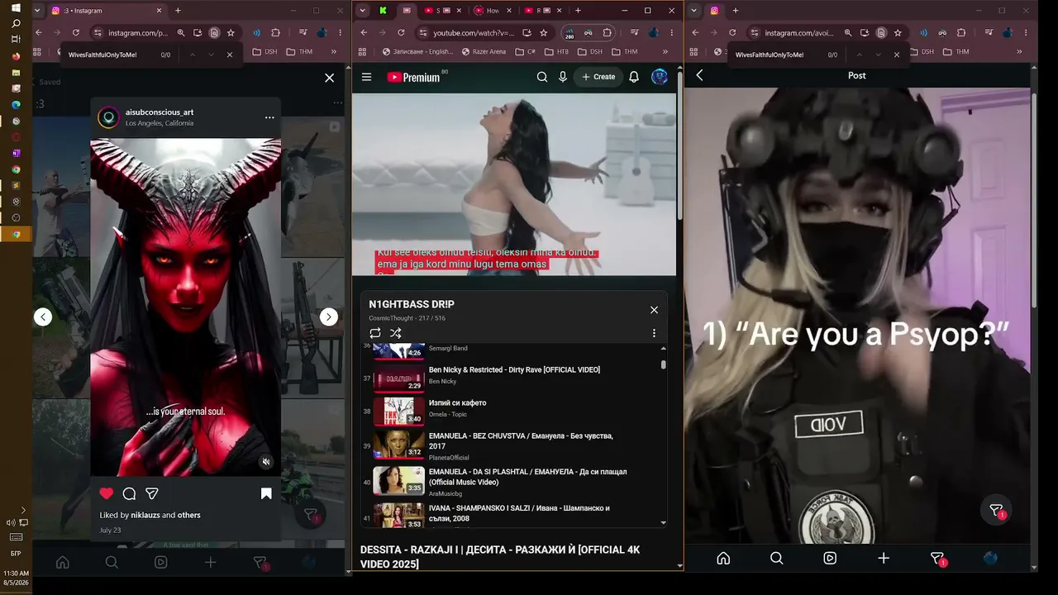Screen dimensions: 1058x595
Task: Open Instagram Reels in the right window's bottom bar
Action: pos(830,558)
